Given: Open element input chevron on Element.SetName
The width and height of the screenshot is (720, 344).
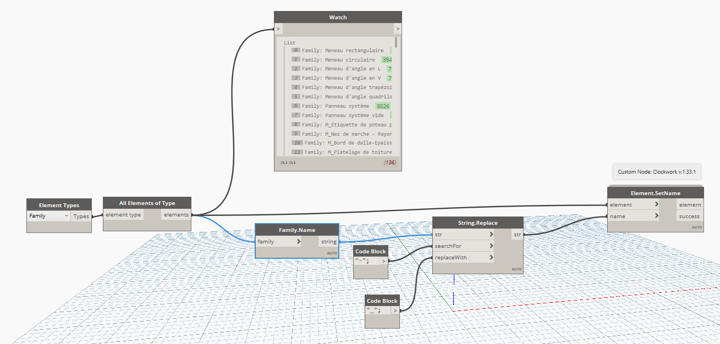Looking at the screenshot, I should click(656, 204).
